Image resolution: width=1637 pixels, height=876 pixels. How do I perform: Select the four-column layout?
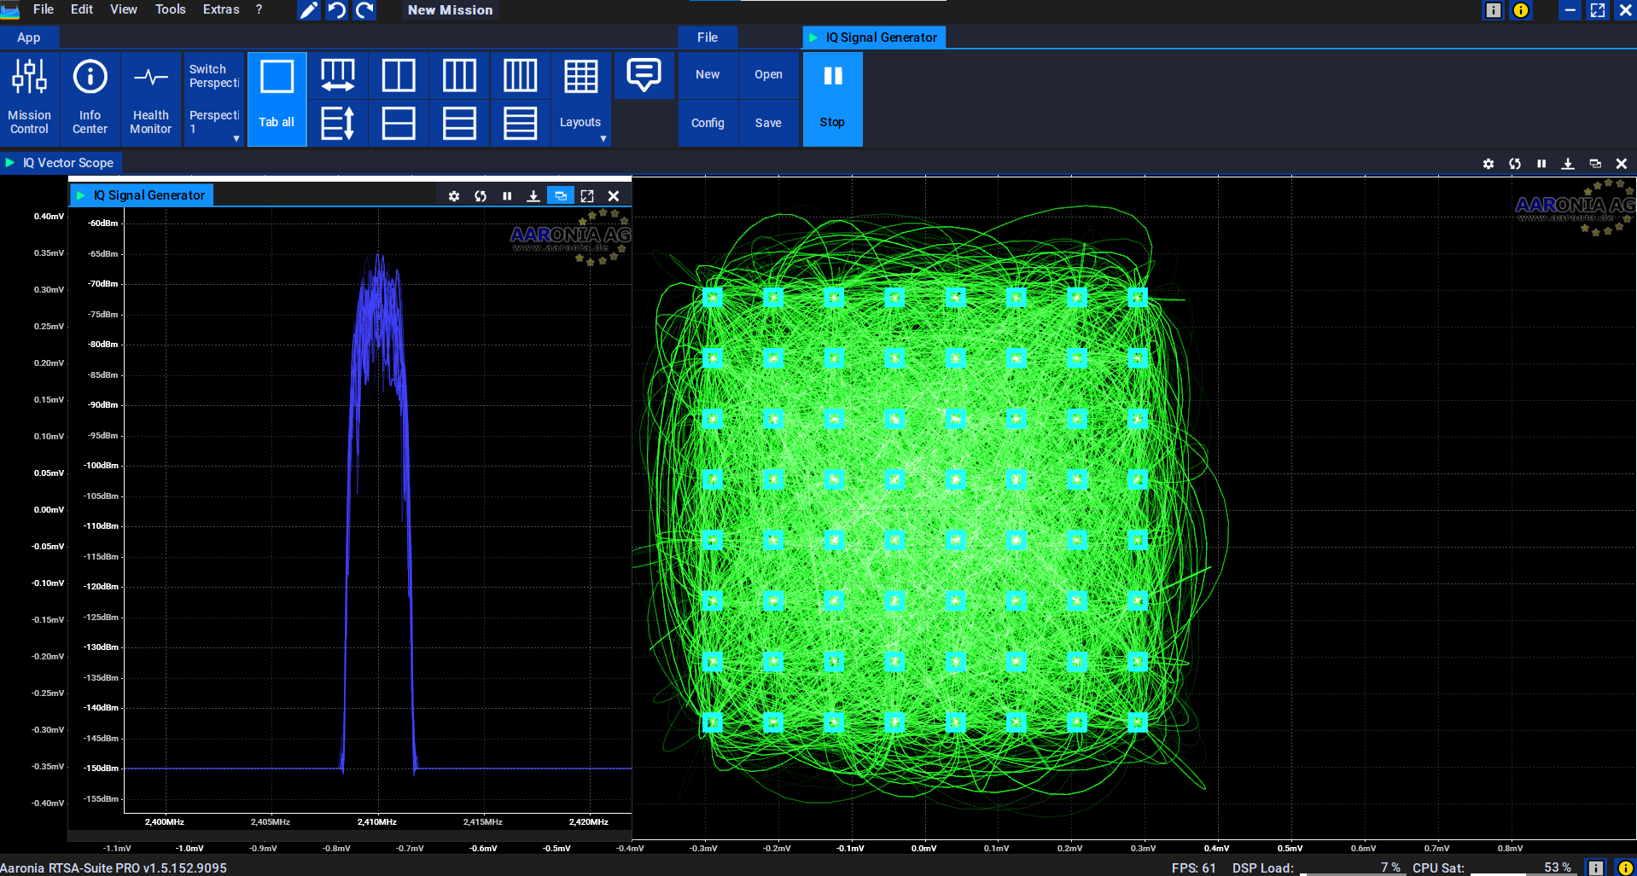pos(520,76)
